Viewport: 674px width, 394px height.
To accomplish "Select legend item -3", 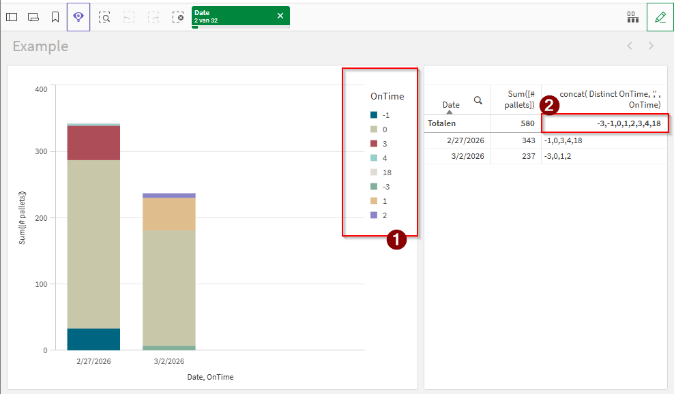I will (380, 187).
